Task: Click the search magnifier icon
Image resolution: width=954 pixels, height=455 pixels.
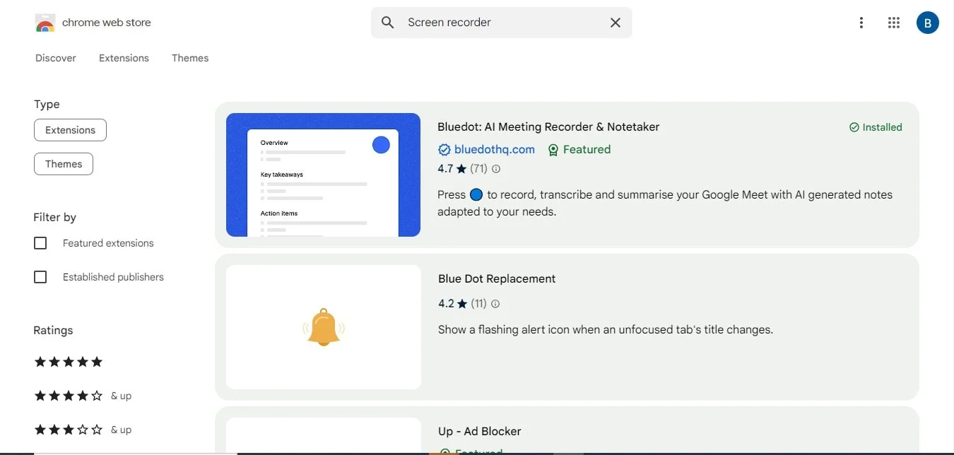Action: coord(387,23)
